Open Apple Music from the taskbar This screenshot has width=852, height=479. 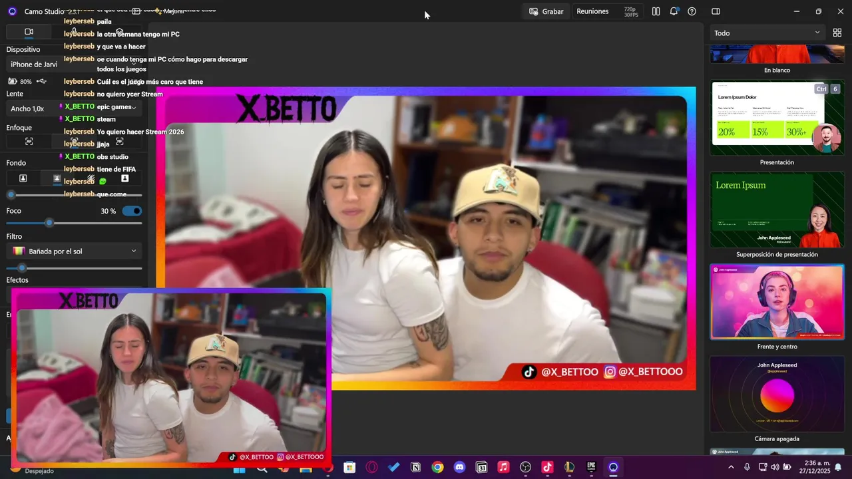pyautogui.click(x=503, y=467)
